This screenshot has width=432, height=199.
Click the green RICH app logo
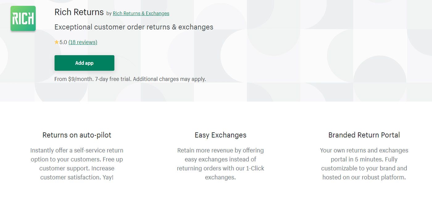(23, 19)
